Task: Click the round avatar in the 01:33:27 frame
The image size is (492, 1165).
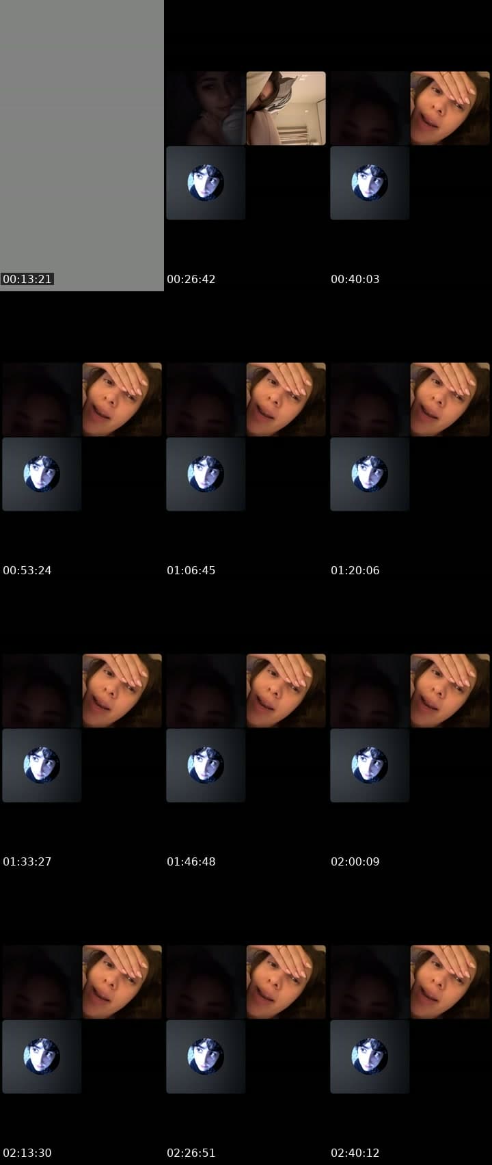Action: (42, 765)
